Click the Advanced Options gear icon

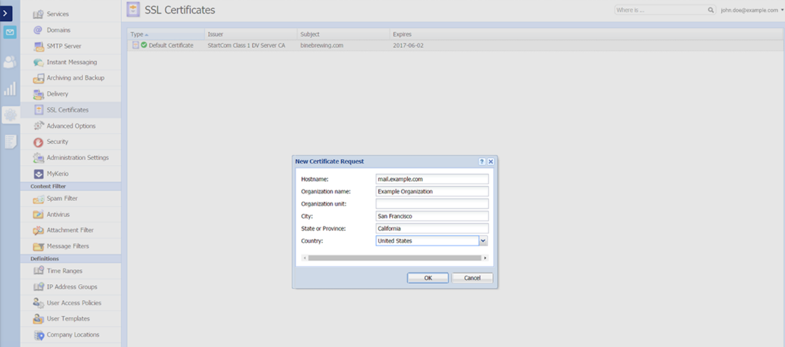[38, 126]
